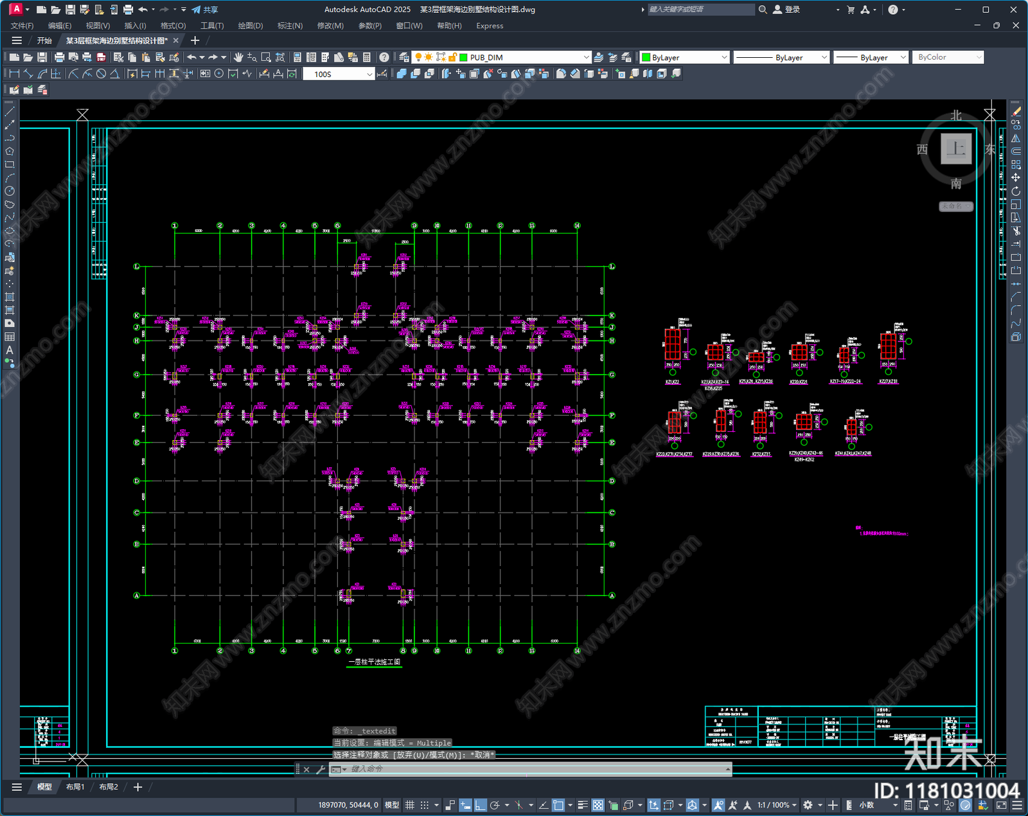
Task: Toggle grid display in status bar
Action: [x=409, y=805]
